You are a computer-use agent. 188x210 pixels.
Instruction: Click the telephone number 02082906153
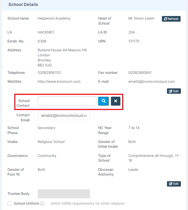[49, 73]
